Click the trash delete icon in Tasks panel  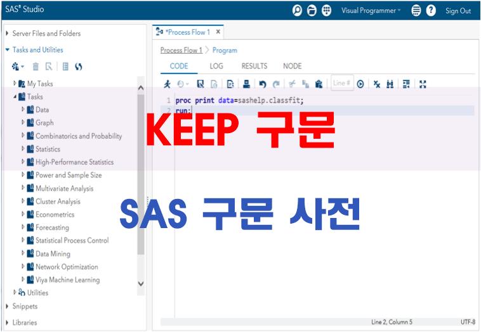[36, 67]
